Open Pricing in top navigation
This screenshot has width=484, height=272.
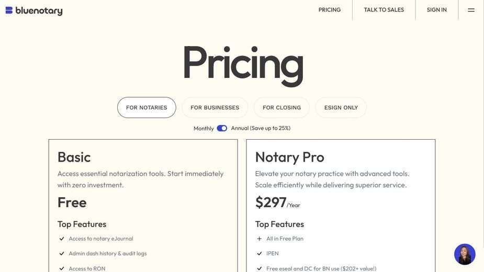[330, 10]
